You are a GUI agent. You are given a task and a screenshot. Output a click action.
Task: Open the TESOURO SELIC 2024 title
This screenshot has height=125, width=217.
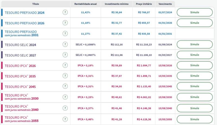point(20,45)
